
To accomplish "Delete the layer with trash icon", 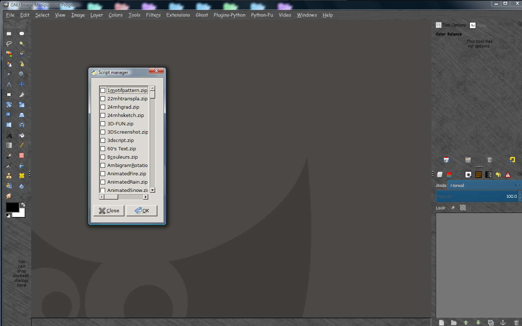I will tap(517, 322).
